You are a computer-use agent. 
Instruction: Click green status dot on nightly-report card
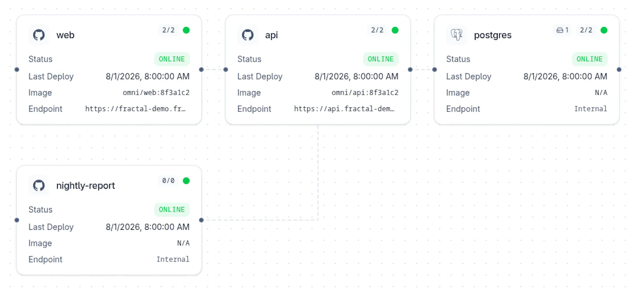pos(186,180)
